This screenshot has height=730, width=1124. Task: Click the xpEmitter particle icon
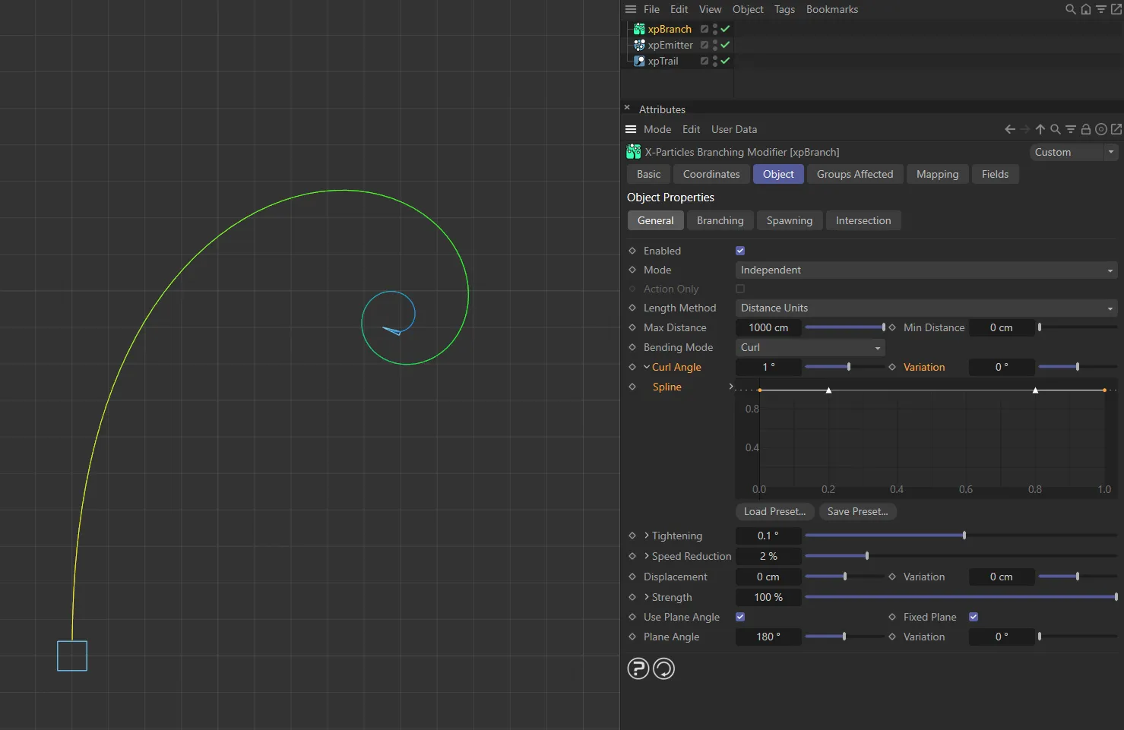(x=638, y=45)
